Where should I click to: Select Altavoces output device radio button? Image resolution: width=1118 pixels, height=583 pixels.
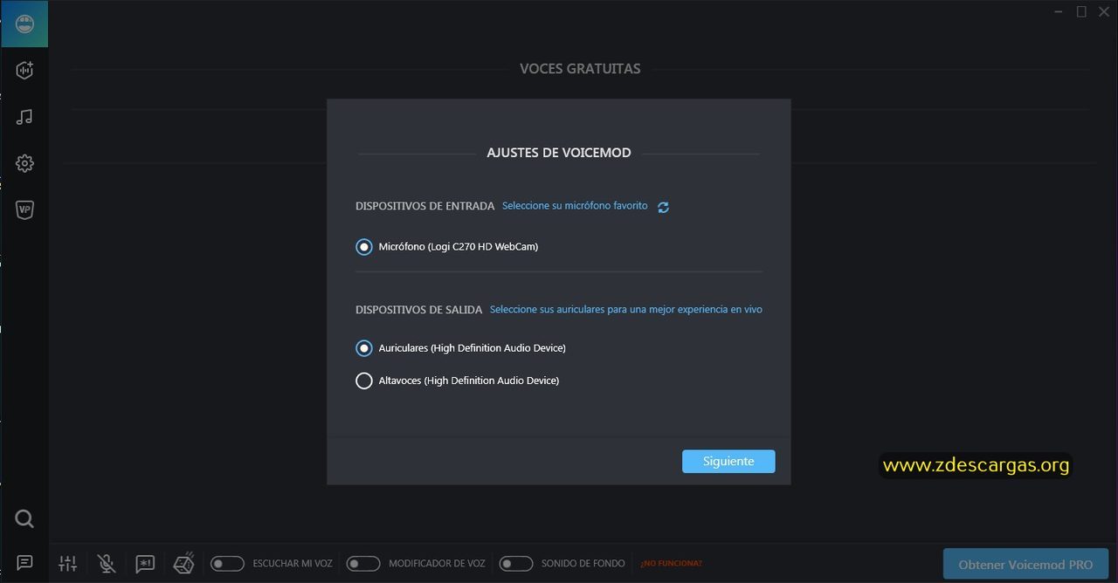364,381
